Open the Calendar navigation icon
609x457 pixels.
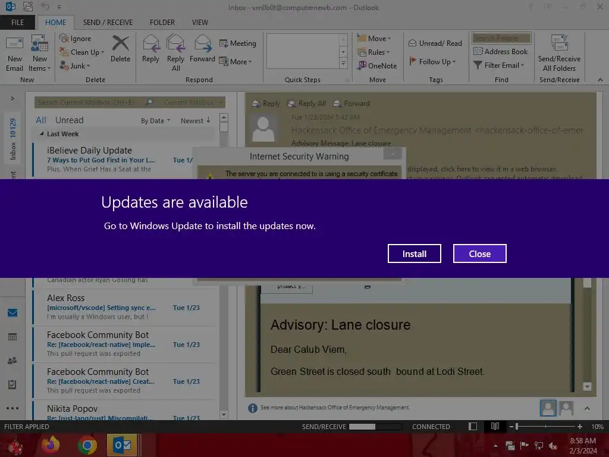(12, 337)
